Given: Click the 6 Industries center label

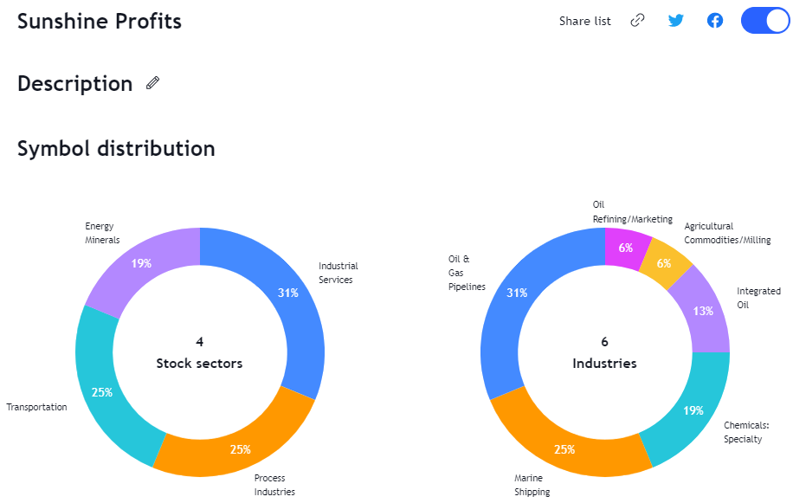Looking at the screenshot, I should tap(604, 353).
